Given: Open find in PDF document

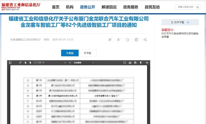Looking at the screenshot, I should [20, 63].
